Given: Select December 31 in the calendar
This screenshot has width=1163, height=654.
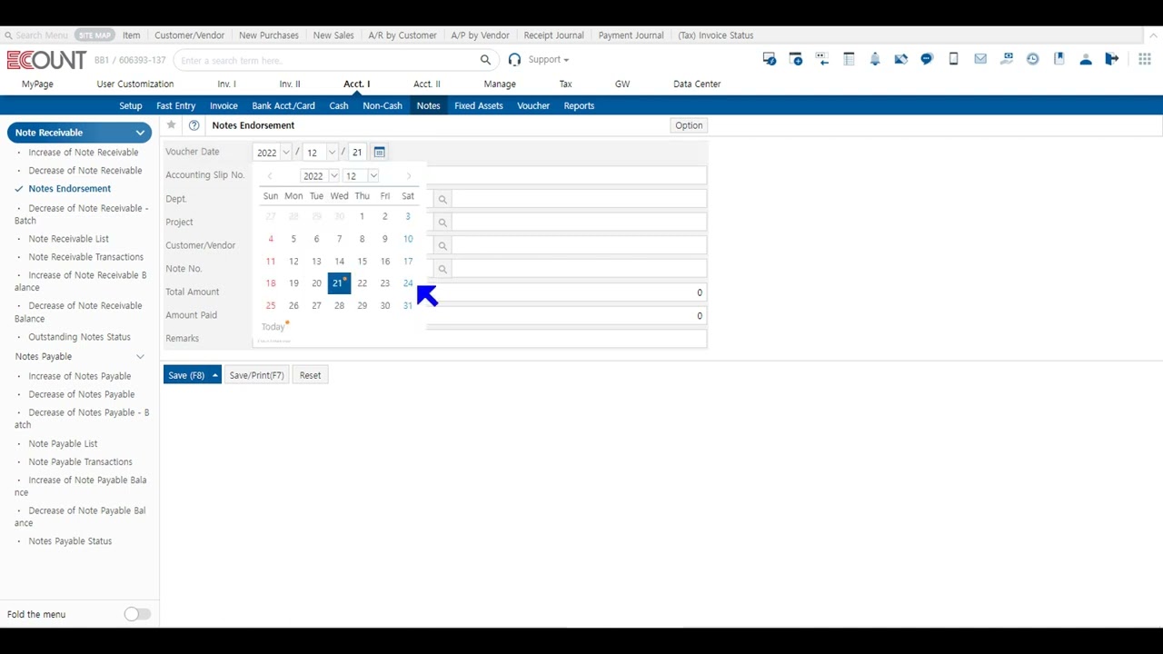Looking at the screenshot, I should point(408,306).
